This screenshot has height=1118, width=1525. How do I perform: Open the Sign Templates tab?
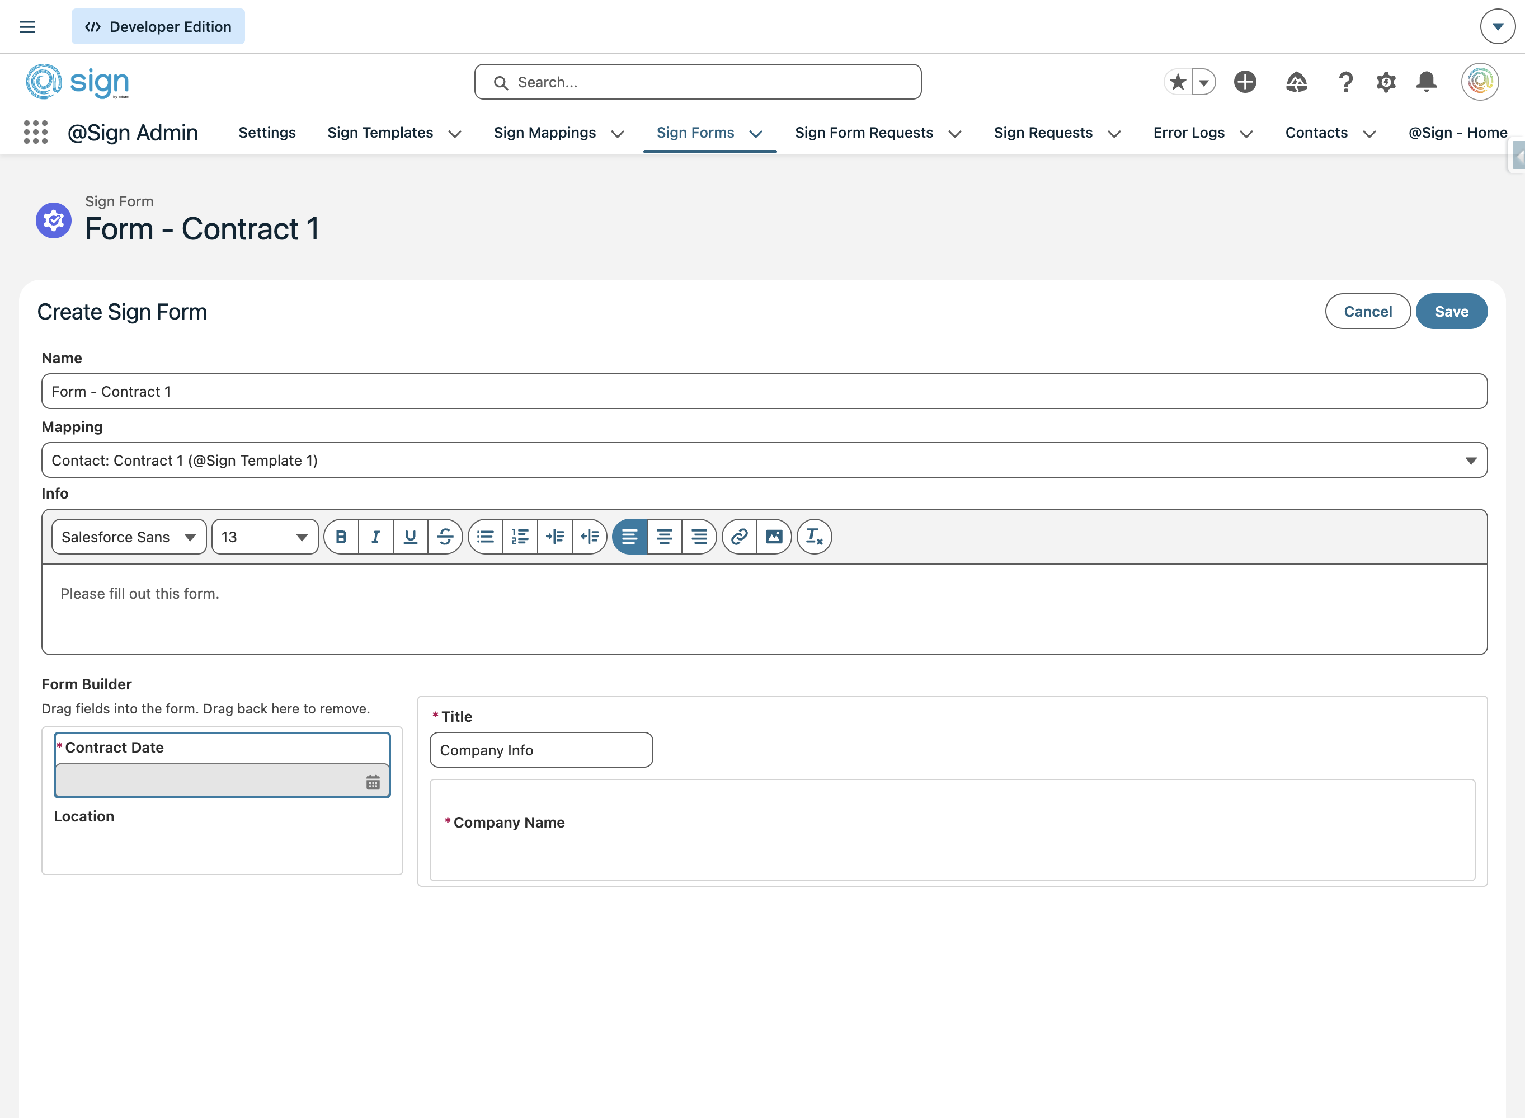[x=380, y=133]
